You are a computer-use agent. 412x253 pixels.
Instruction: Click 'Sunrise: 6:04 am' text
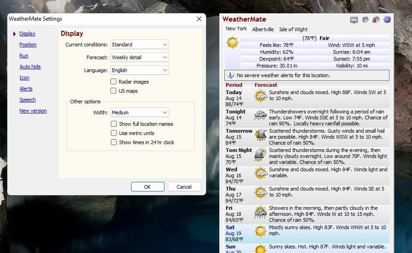pyautogui.click(x=352, y=52)
